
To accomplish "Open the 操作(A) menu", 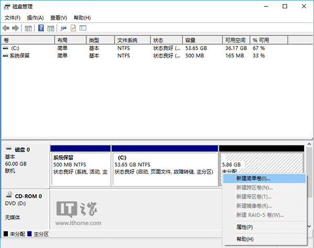I will [35, 18].
